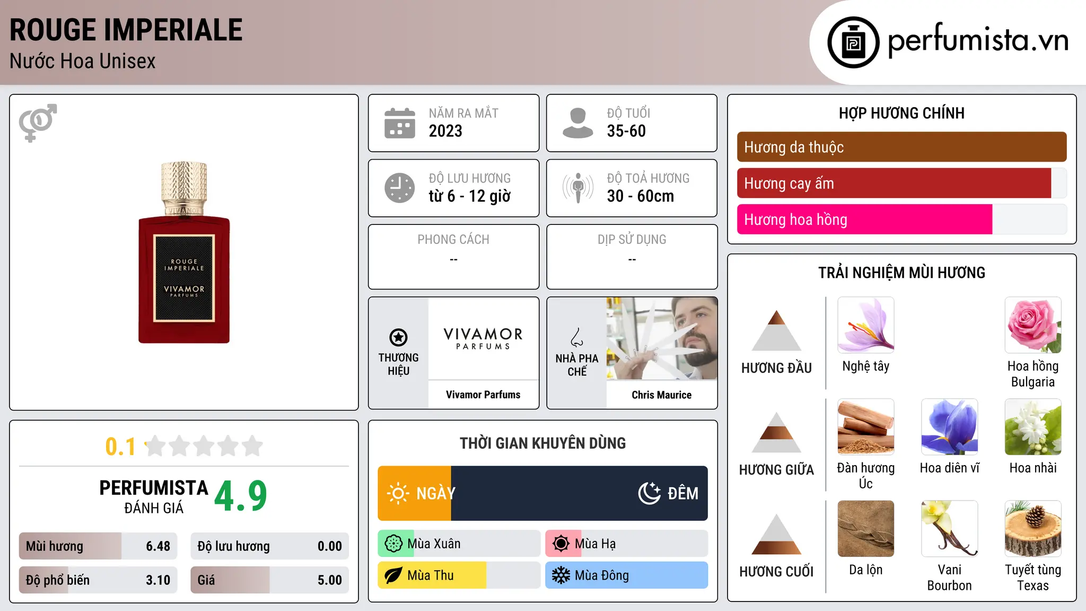Viewport: 1086px width, 611px height.
Task: Click the DỊP SỬ DỤNG heading
Action: click(632, 240)
